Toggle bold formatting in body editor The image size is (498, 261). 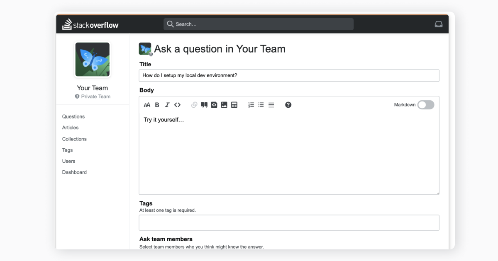157,105
